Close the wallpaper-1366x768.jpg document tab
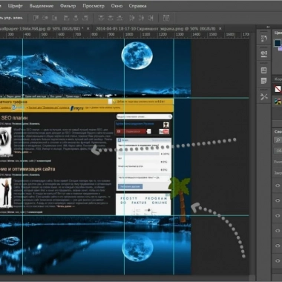The width and height of the screenshot is (282, 282). (88, 28)
